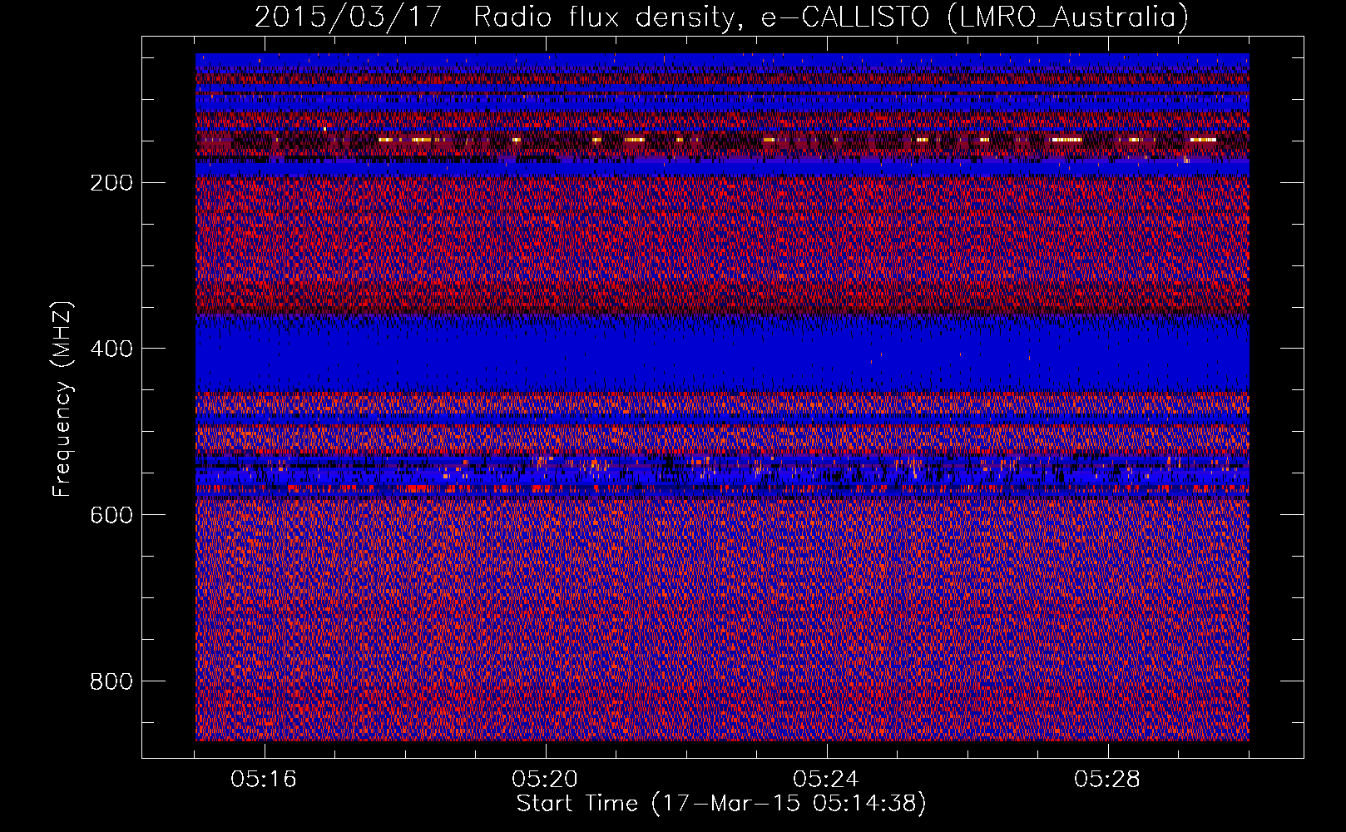Click the '800' frequency tick label

[111, 681]
